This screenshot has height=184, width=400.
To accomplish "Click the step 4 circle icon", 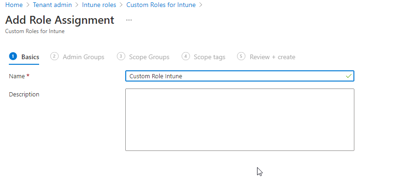I will point(186,56).
